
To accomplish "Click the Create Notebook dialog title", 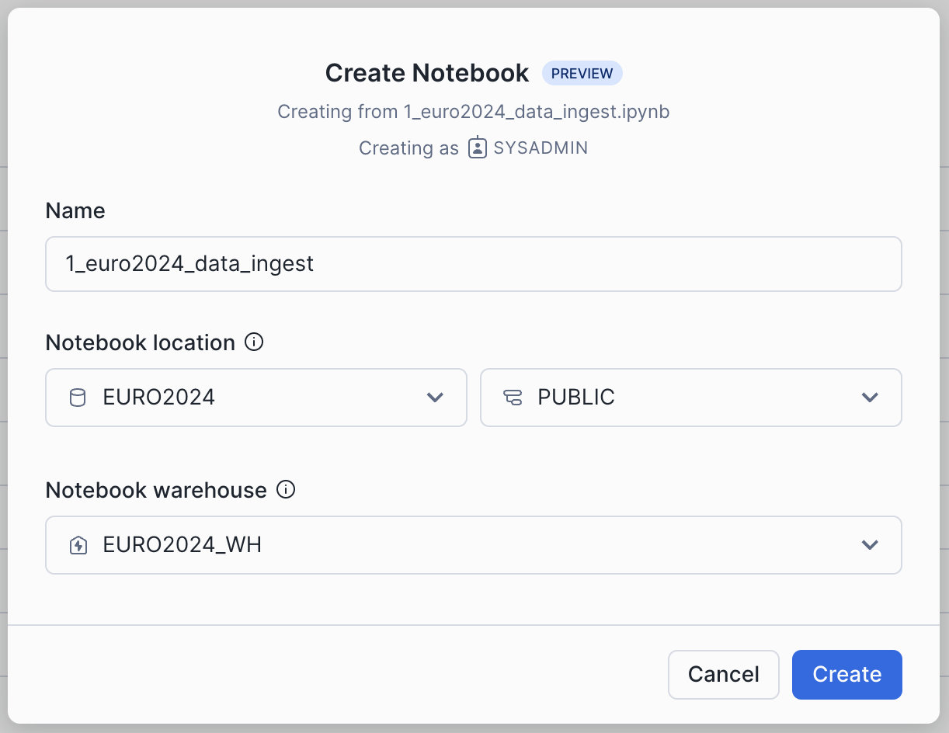I will pyautogui.click(x=427, y=74).
